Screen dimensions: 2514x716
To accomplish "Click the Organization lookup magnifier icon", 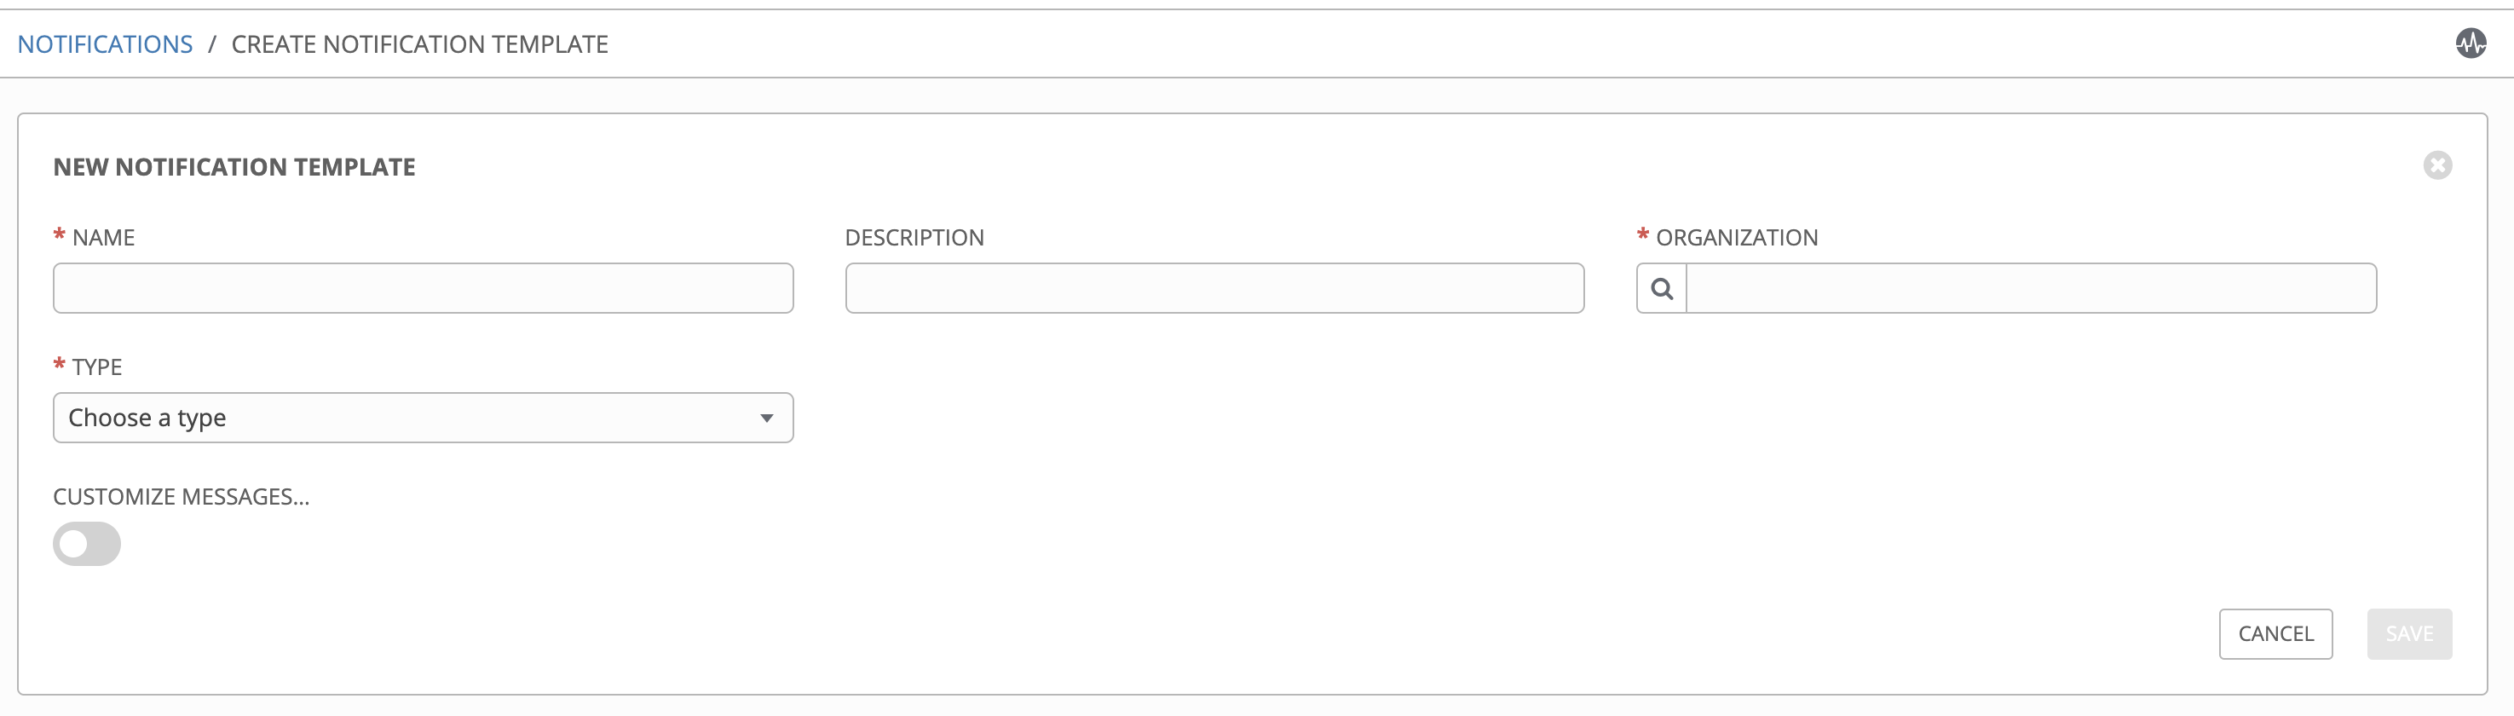I will tap(1661, 289).
